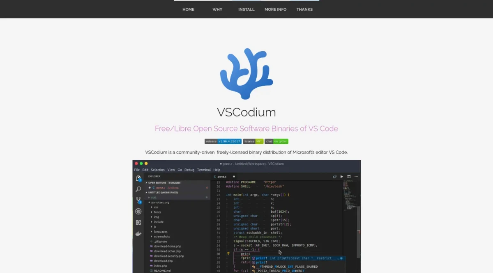This screenshot has height=273, width=493.
Task: Open the more actions ellipsis in the editor toolbar
Action: [x=356, y=176]
